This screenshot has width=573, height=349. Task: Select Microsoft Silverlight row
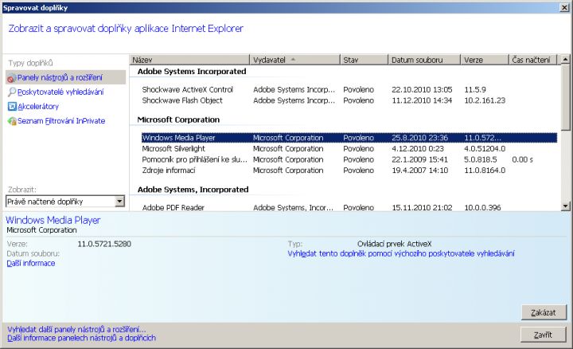pyautogui.click(x=349, y=149)
